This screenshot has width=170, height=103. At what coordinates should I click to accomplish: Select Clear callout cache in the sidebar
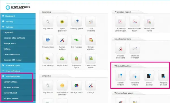click(x=18, y=54)
